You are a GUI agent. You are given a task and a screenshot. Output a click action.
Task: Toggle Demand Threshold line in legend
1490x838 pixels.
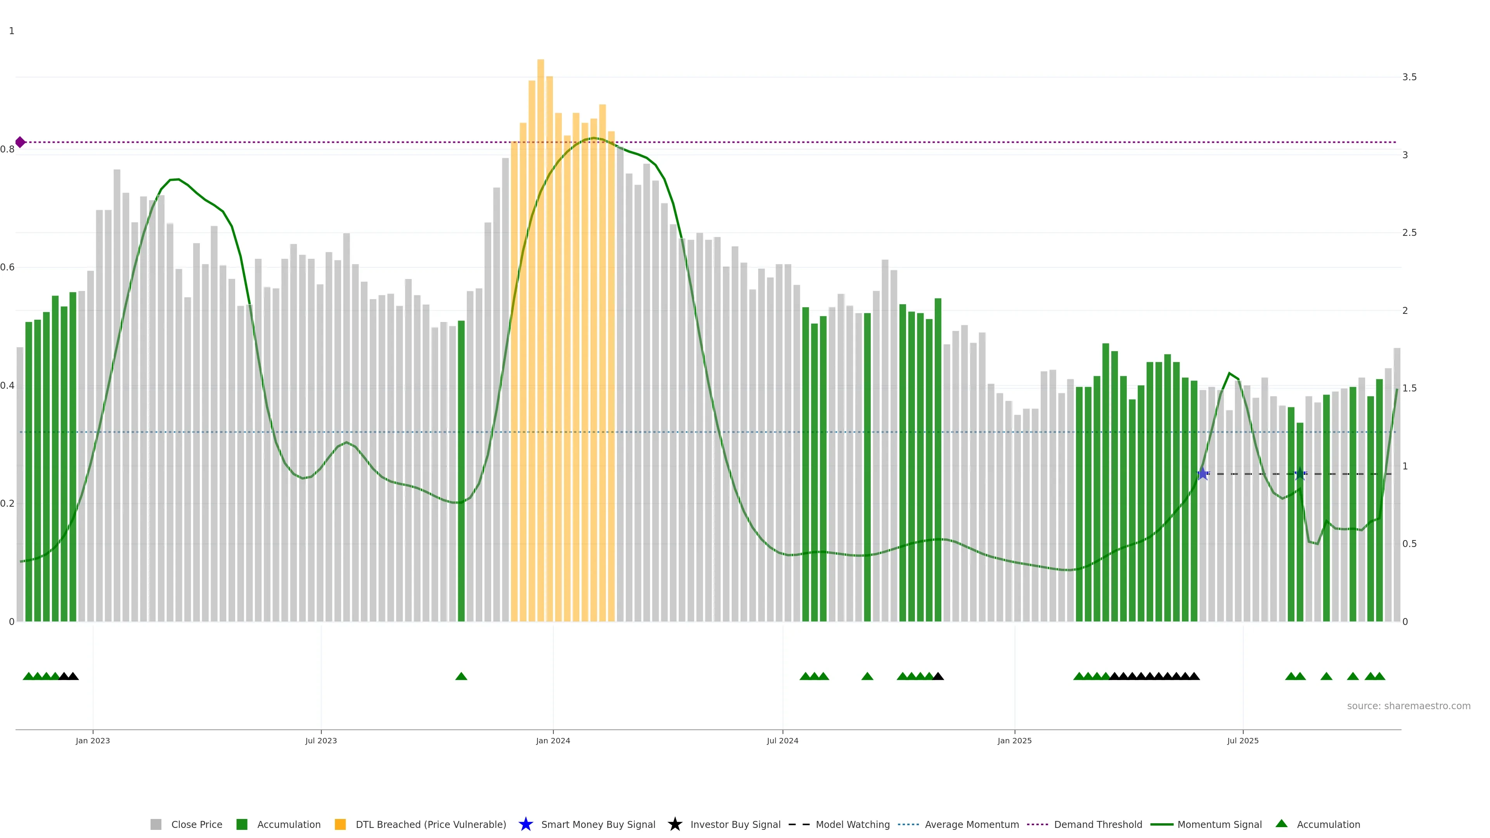coord(1098,824)
